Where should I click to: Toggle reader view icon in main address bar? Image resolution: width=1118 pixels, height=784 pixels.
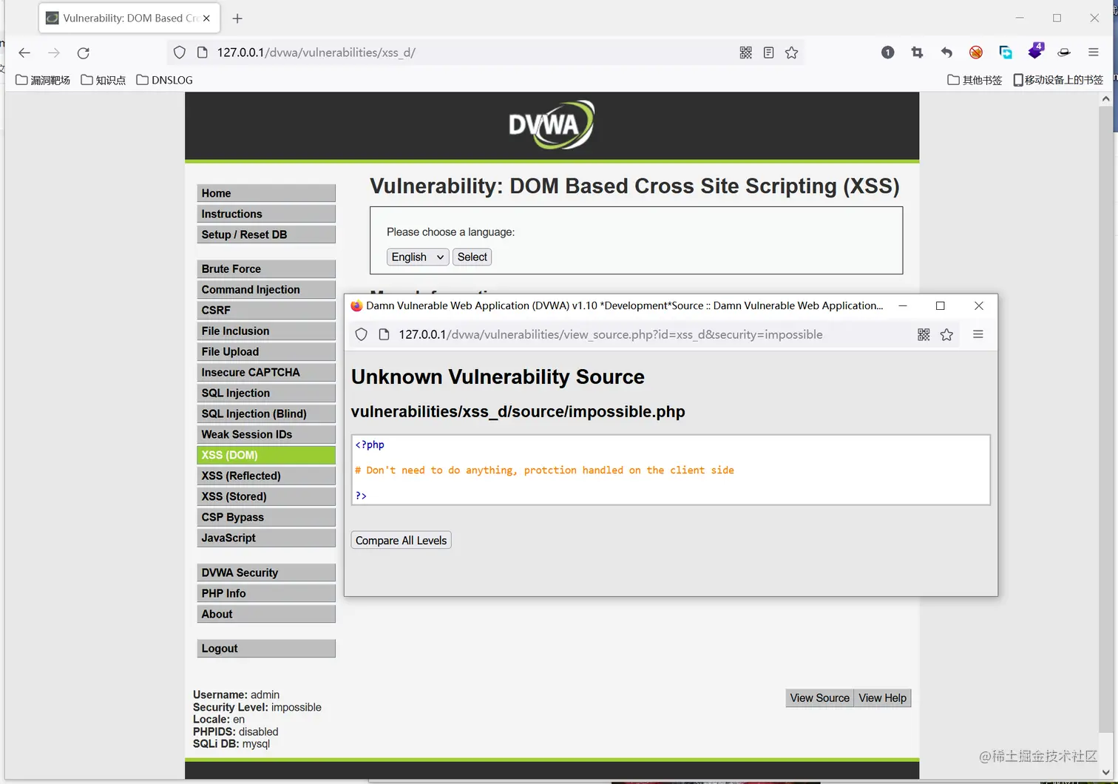(x=768, y=53)
